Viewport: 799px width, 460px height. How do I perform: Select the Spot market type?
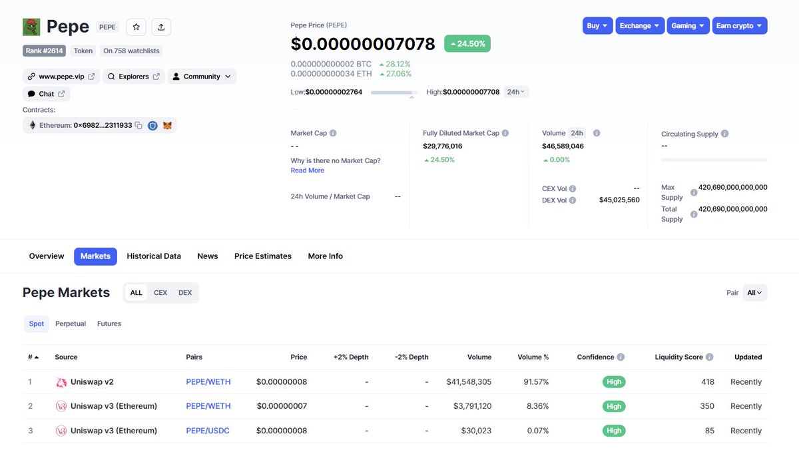[x=37, y=324]
